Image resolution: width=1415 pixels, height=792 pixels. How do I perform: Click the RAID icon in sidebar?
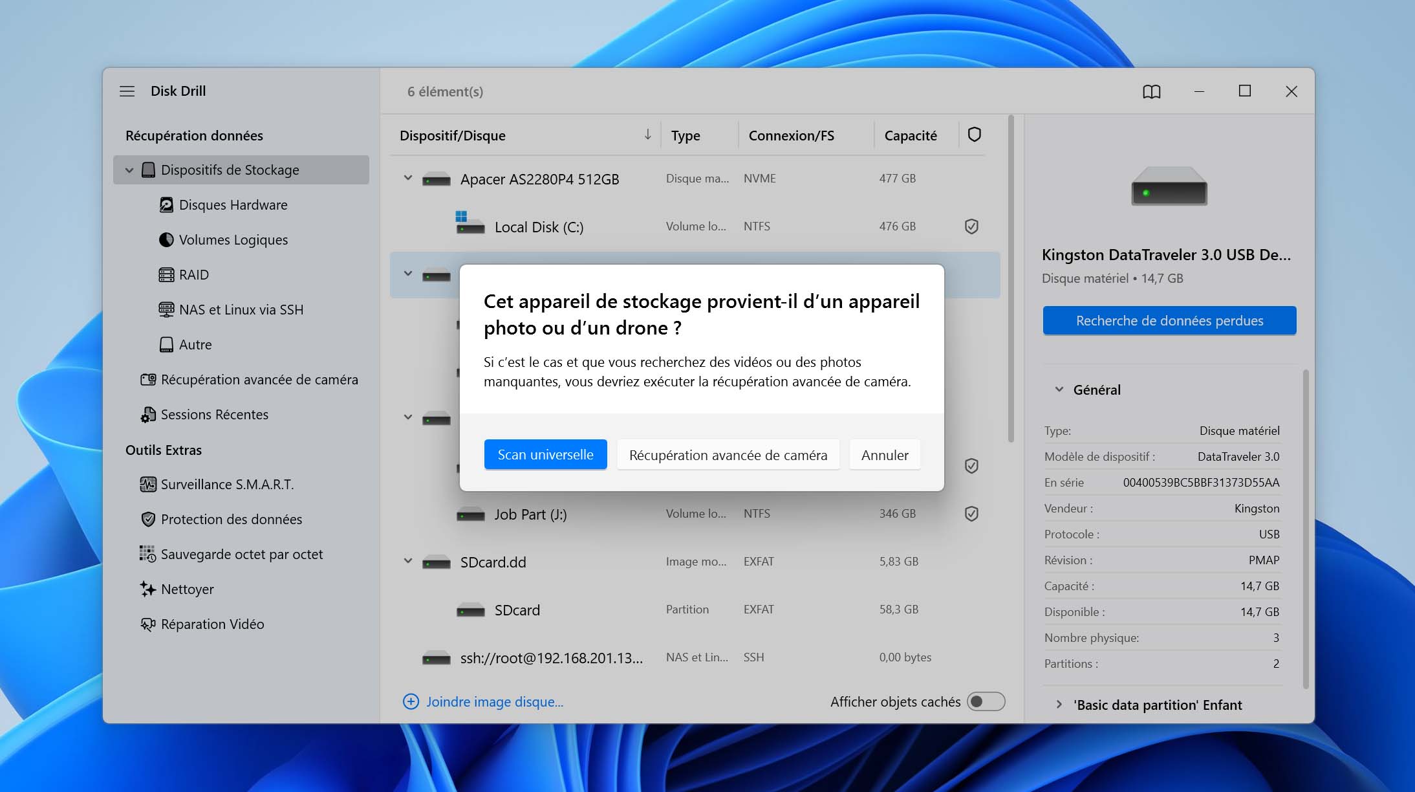click(166, 275)
